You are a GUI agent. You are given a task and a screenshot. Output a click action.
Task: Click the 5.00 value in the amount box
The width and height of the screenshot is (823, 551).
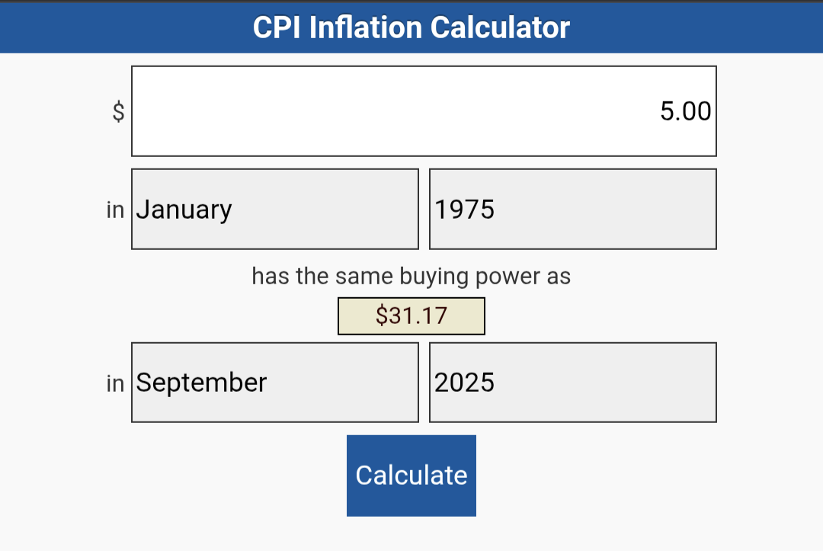tap(685, 111)
